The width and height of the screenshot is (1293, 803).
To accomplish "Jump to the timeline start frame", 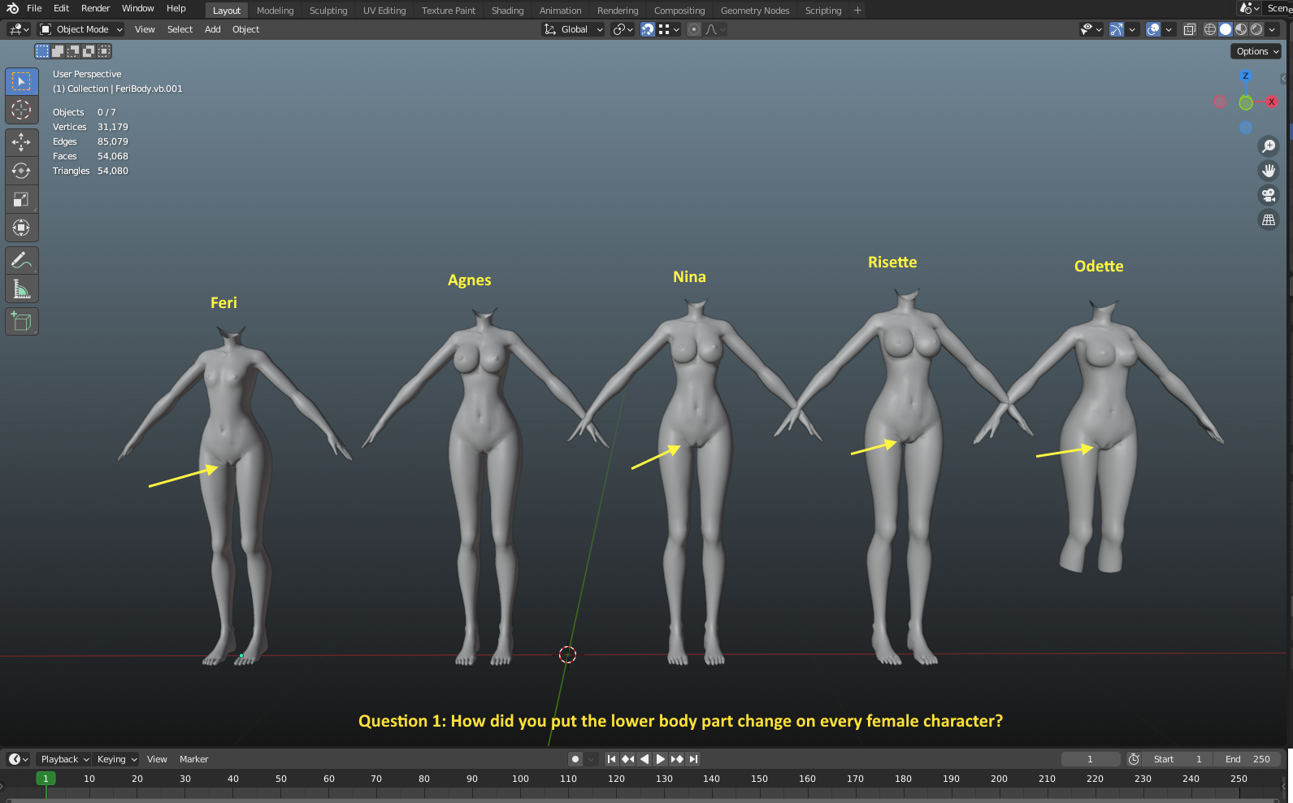I will 612,759.
